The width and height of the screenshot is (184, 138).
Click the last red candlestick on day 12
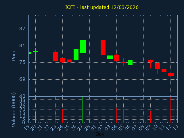pyautogui.click(x=171, y=74)
